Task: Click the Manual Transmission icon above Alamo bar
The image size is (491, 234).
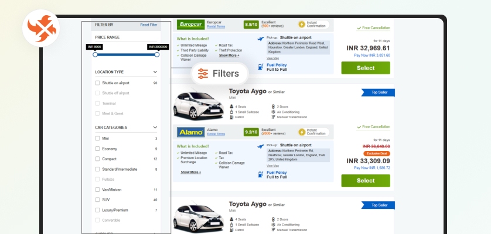Action: click(x=273, y=117)
